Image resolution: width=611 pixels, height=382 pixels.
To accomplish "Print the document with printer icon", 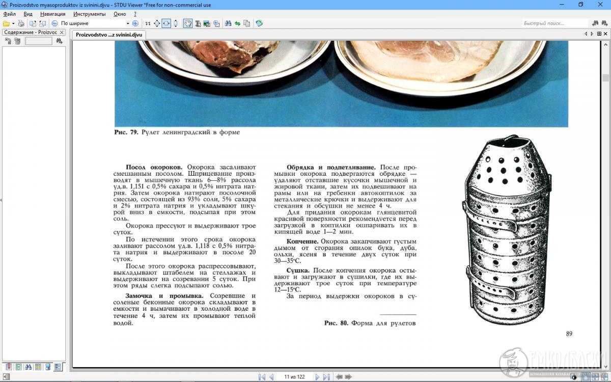I will tap(21, 23).
